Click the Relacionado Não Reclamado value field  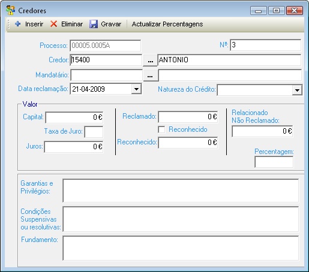pos(262,131)
